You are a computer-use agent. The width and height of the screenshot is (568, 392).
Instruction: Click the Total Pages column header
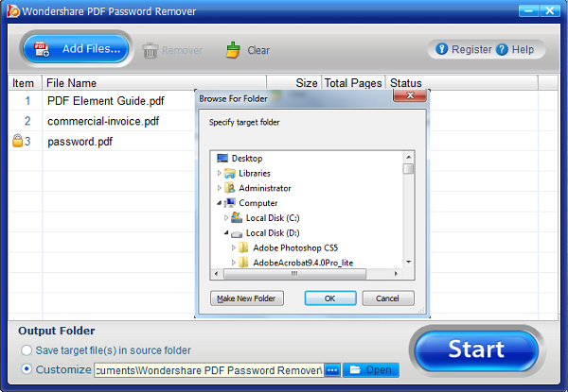tap(354, 83)
